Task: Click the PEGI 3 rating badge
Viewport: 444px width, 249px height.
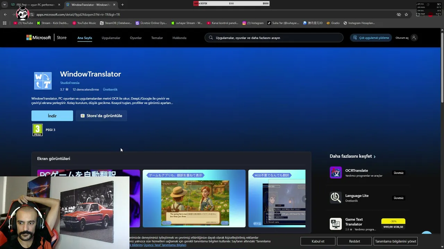Action: (x=37, y=130)
